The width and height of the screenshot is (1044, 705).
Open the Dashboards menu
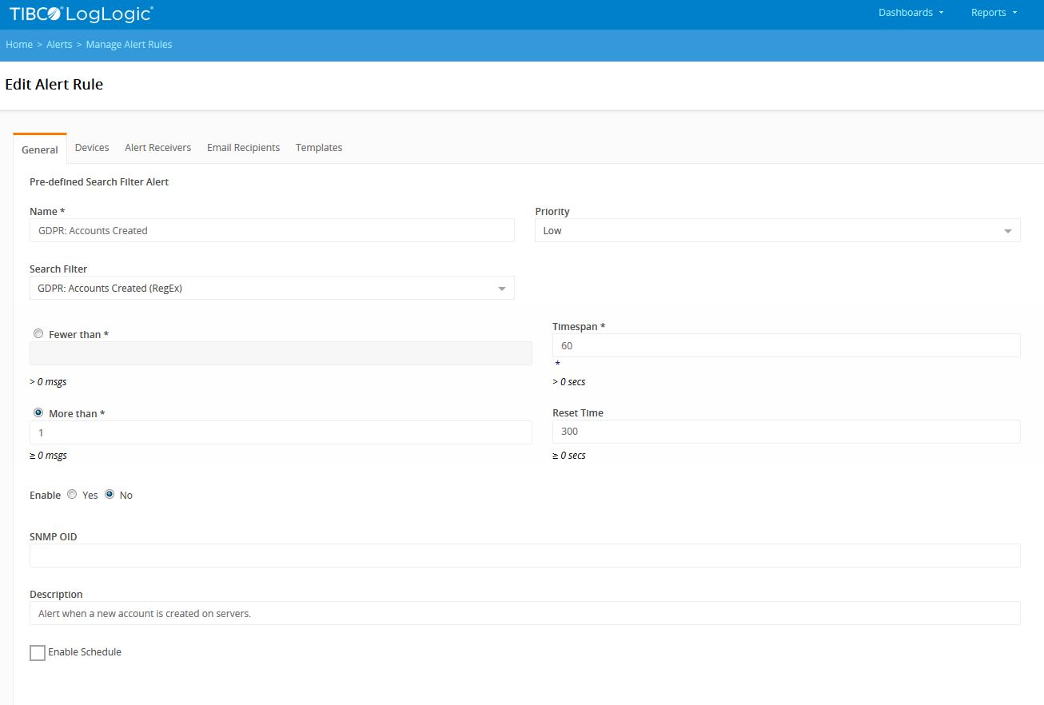[x=911, y=13]
